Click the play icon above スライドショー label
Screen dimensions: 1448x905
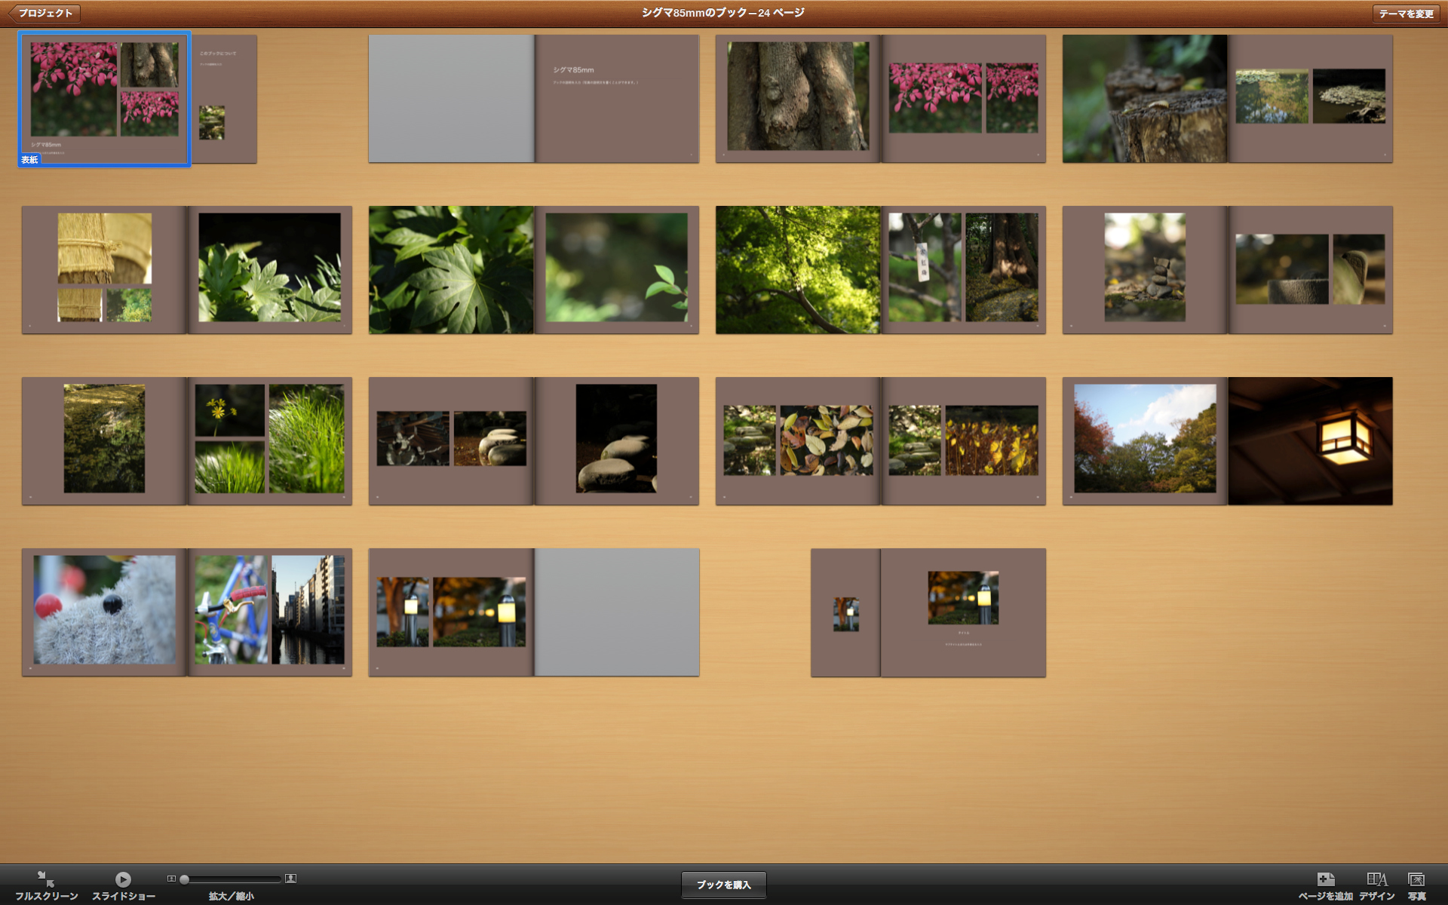[123, 879]
